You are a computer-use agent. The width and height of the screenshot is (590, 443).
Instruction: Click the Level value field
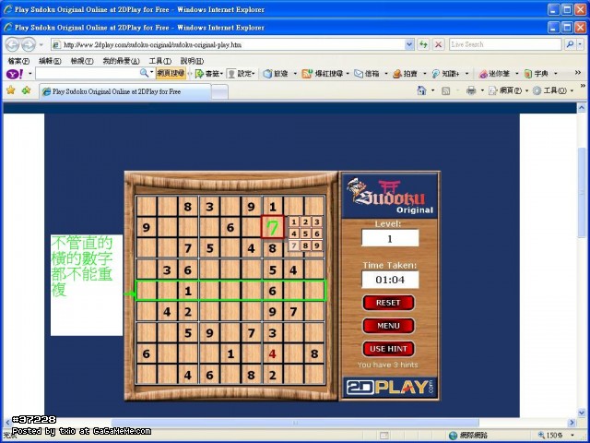pos(390,238)
